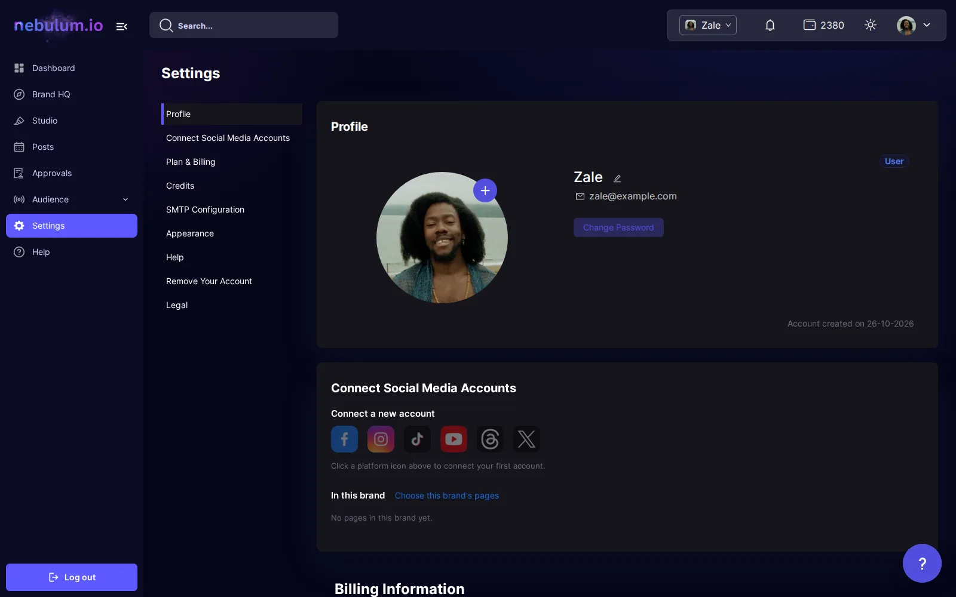Connect a Threads account
Viewport: 956px width, 597px height.
491,439
